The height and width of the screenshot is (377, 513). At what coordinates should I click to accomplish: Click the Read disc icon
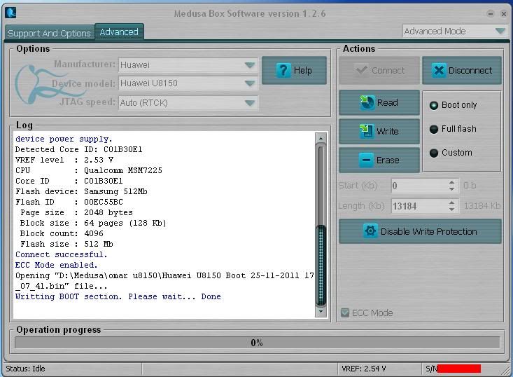pyautogui.click(x=367, y=102)
